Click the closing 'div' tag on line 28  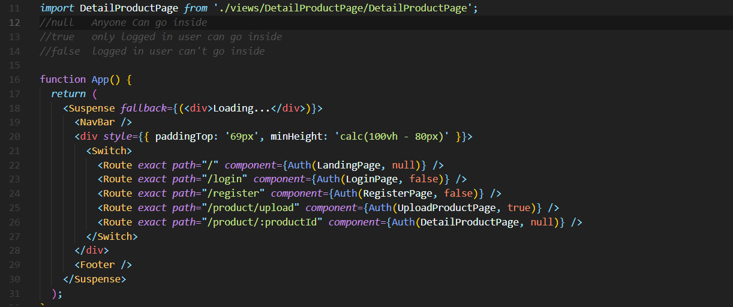tap(95, 251)
